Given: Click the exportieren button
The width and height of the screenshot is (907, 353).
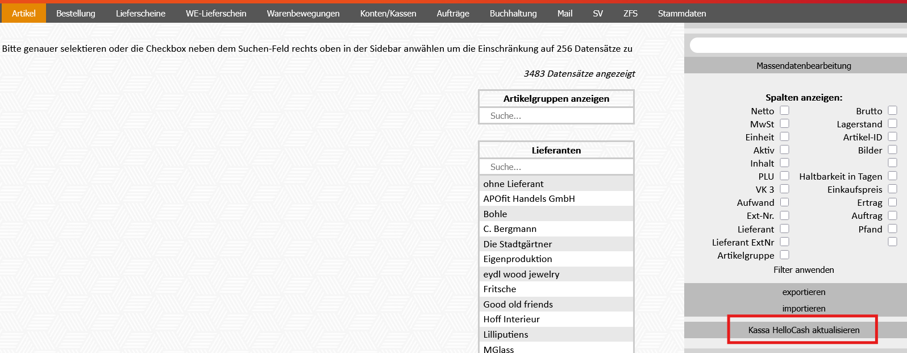Looking at the screenshot, I should pyautogui.click(x=804, y=292).
